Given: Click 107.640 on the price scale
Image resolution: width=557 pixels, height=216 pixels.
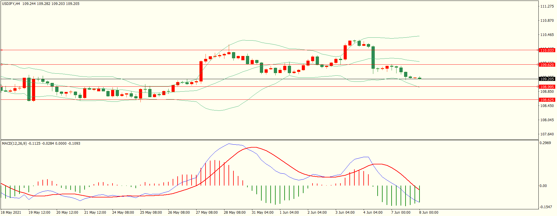Looking at the screenshot, I should click(547, 134).
